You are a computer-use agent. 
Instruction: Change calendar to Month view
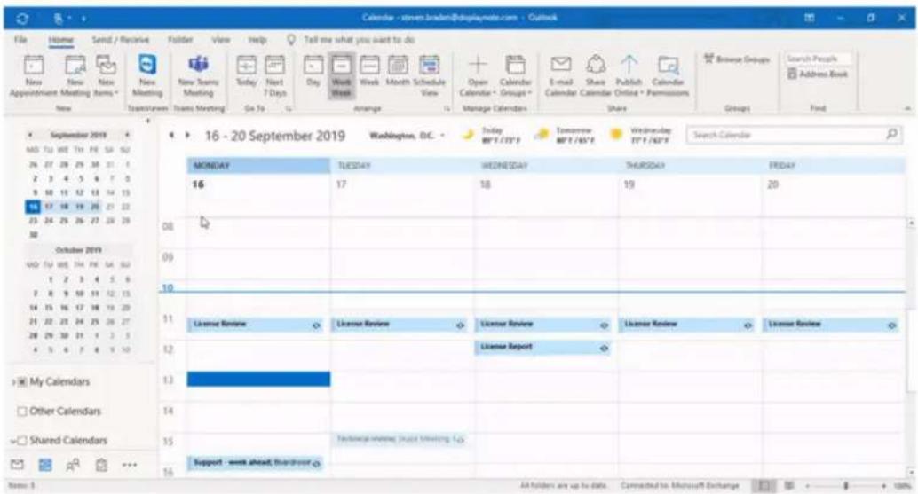[398, 71]
